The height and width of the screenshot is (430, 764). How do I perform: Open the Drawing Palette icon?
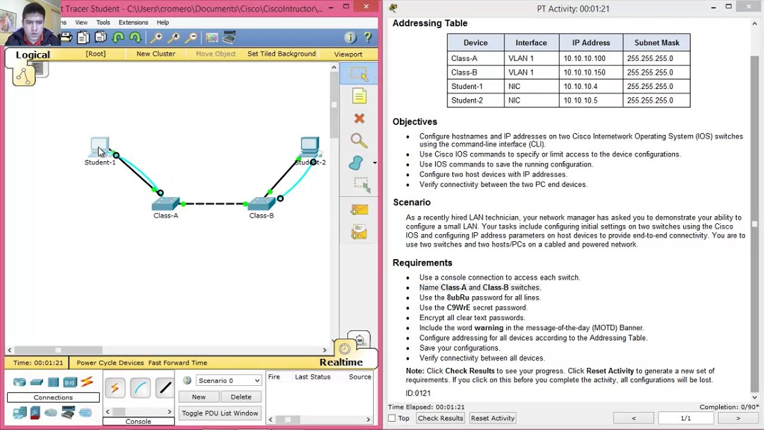pos(211,38)
